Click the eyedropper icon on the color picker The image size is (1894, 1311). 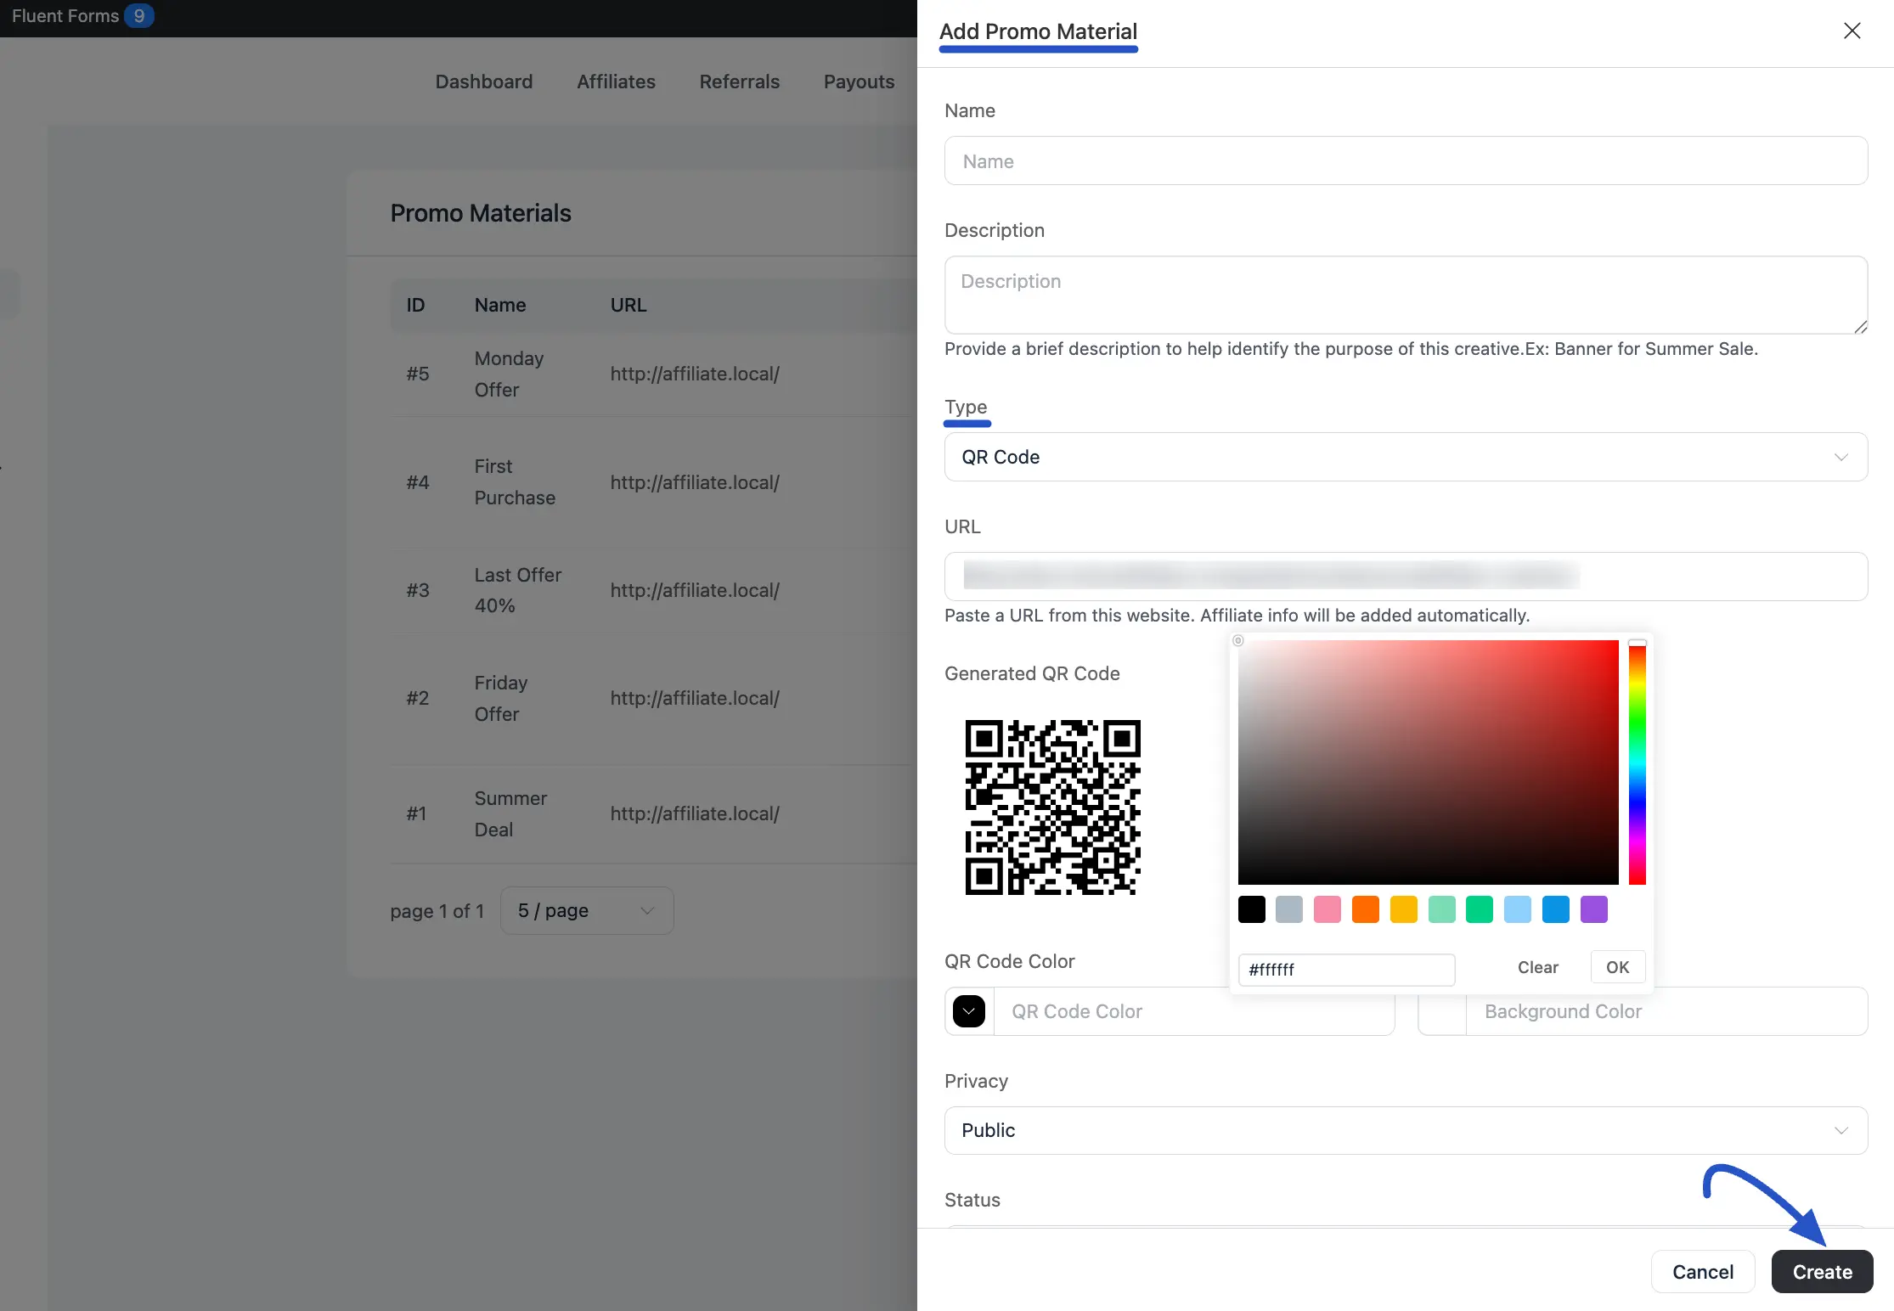pyautogui.click(x=1237, y=641)
